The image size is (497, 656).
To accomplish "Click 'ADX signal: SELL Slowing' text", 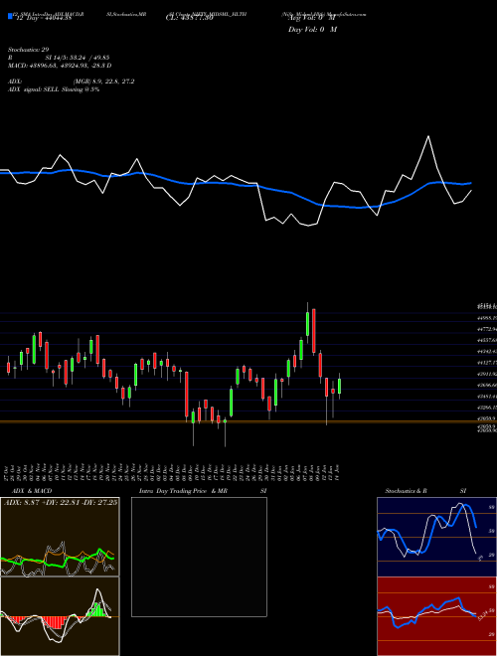I will (x=45, y=89).
